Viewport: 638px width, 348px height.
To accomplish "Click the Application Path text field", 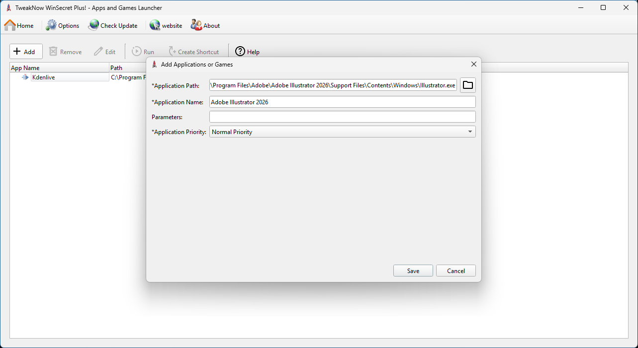I will click(x=333, y=85).
